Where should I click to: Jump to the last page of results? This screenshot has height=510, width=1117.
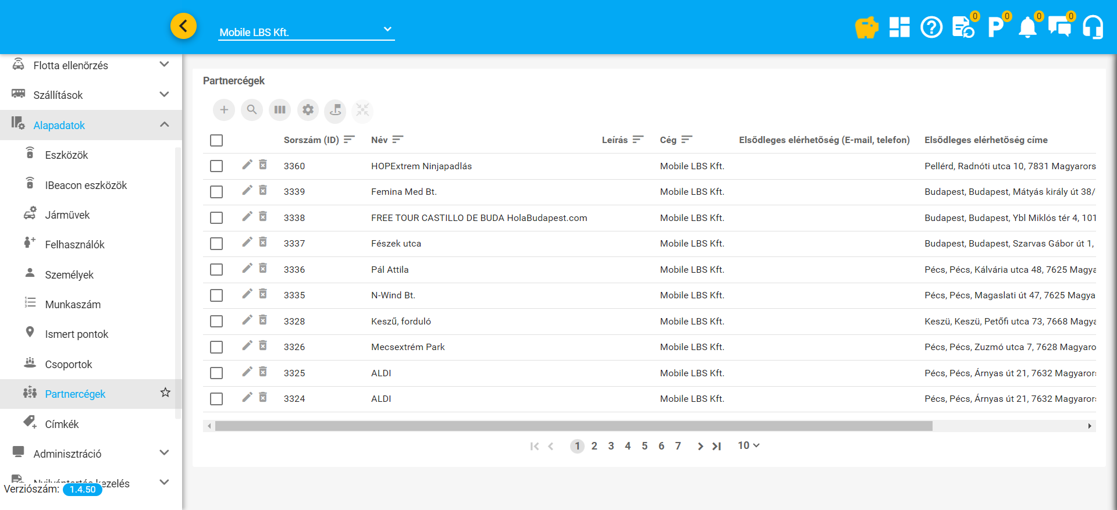(x=717, y=446)
